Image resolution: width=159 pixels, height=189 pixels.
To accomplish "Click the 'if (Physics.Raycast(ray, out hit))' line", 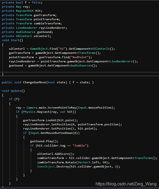I will click(46, 112).
